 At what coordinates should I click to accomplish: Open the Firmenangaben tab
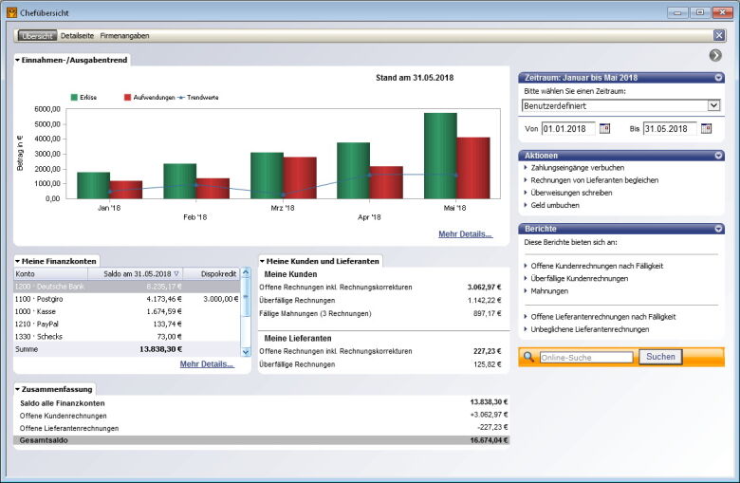(124, 36)
